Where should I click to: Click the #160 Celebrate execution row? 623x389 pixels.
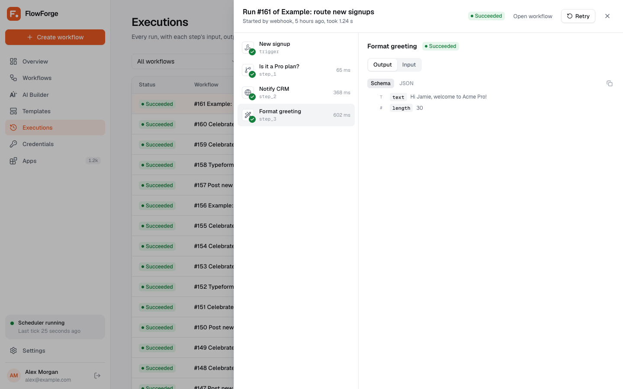tap(183, 124)
